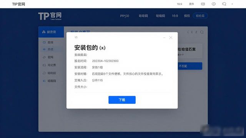Click the value 分件115 in the dialog
This screenshot has height=138, width=246.
pos(97,80)
